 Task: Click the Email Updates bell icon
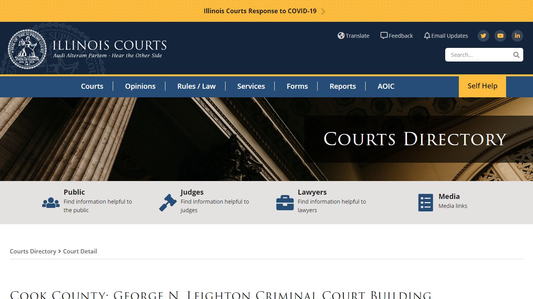pyautogui.click(x=426, y=35)
